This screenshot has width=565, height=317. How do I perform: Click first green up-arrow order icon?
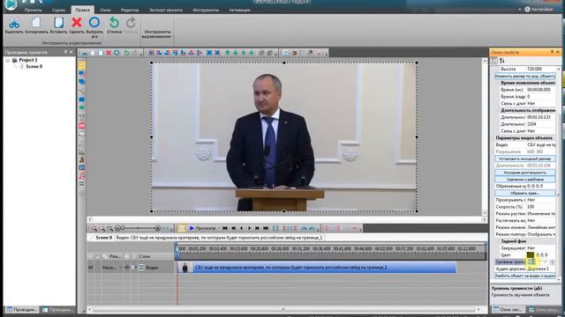(x=228, y=53)
